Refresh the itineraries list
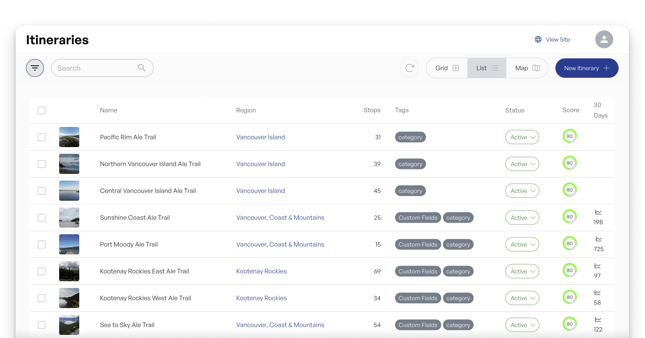645x338 pixels. click(x=409, y=68)
